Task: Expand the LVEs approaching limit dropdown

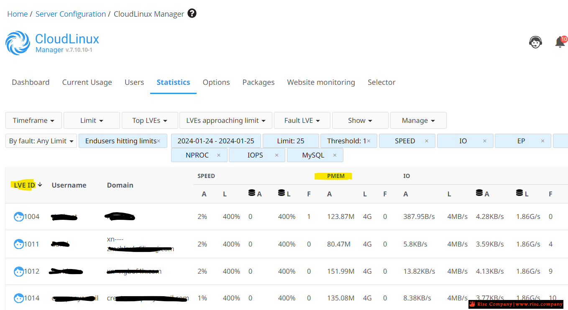Action: coord(226,120)
